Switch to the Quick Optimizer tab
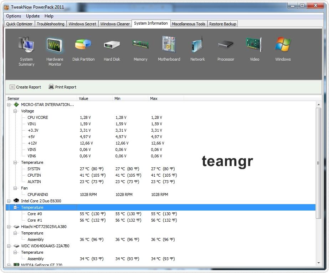The image size is (329, 273). [x=19, y=24]
